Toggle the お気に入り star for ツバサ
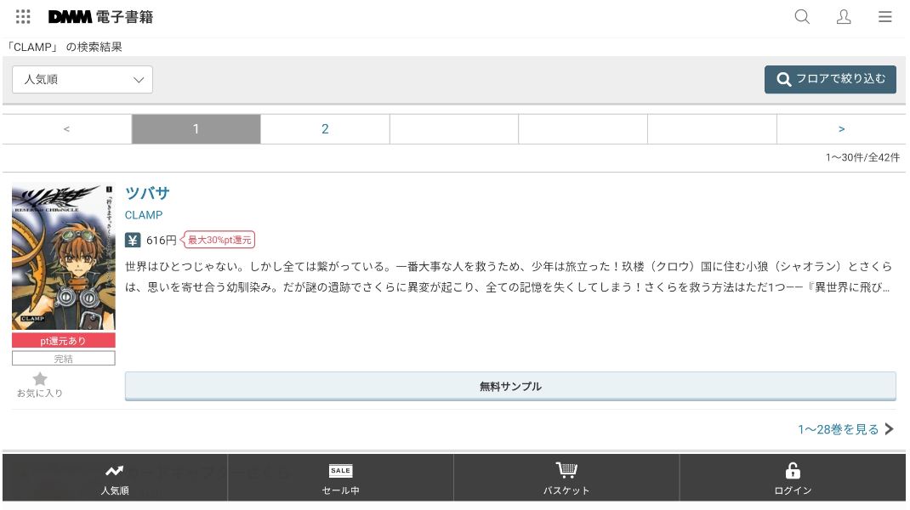 [40, 380]
